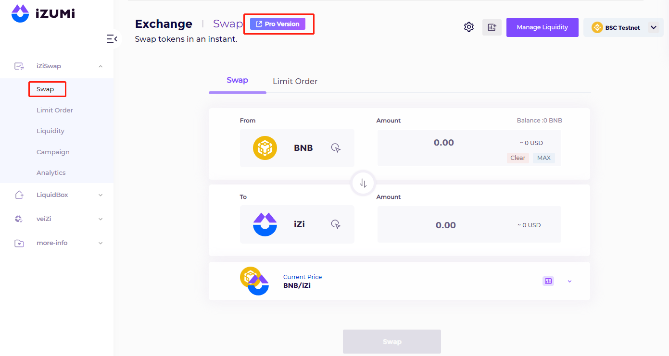Click the ~ 0 USD value in From
This screenshot has height=356, width=669.
[531, 143]
